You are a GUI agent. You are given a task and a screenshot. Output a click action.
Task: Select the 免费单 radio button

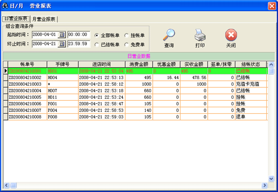point(126,45)
